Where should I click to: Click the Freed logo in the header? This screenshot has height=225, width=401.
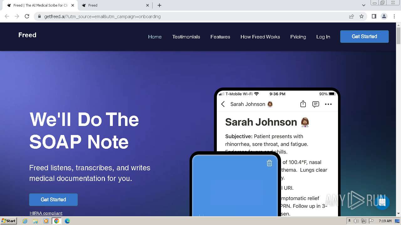[x=27, y=35]
